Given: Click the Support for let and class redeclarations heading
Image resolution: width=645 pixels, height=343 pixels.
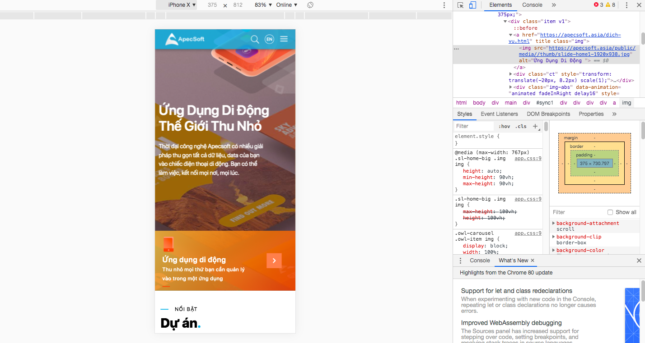Looking at the screenshot, I should click(516, 291).
